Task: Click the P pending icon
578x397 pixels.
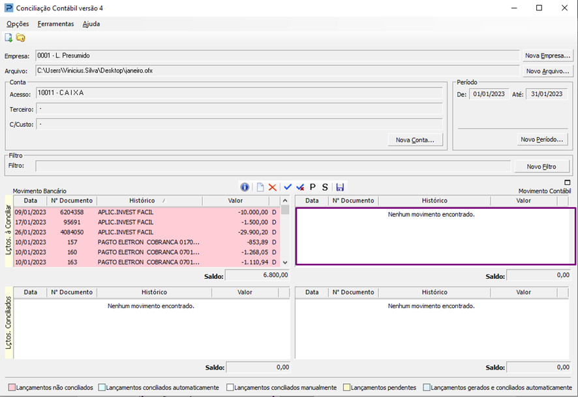Action: (x=312, y=187)
